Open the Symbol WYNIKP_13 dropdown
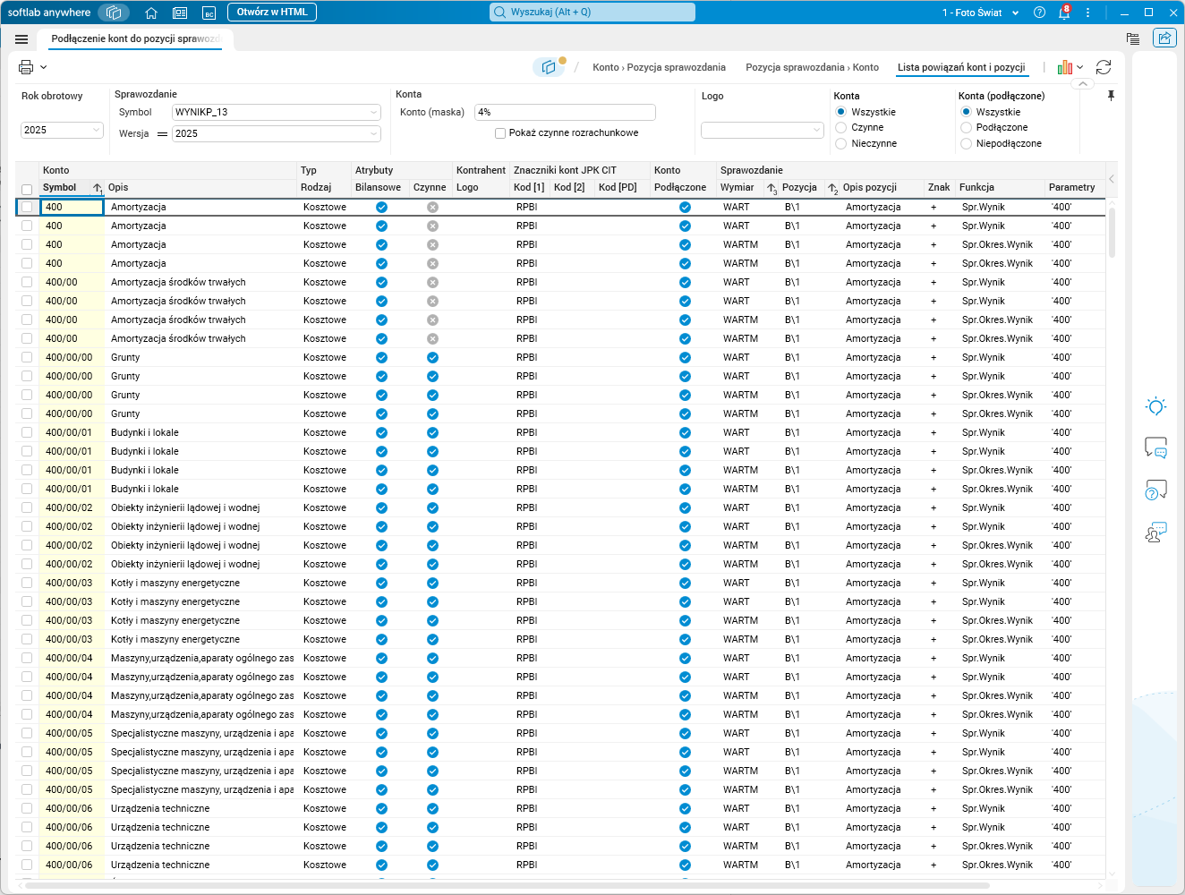Viewport: 1185px width, 895px height. (x=277, y=112)
